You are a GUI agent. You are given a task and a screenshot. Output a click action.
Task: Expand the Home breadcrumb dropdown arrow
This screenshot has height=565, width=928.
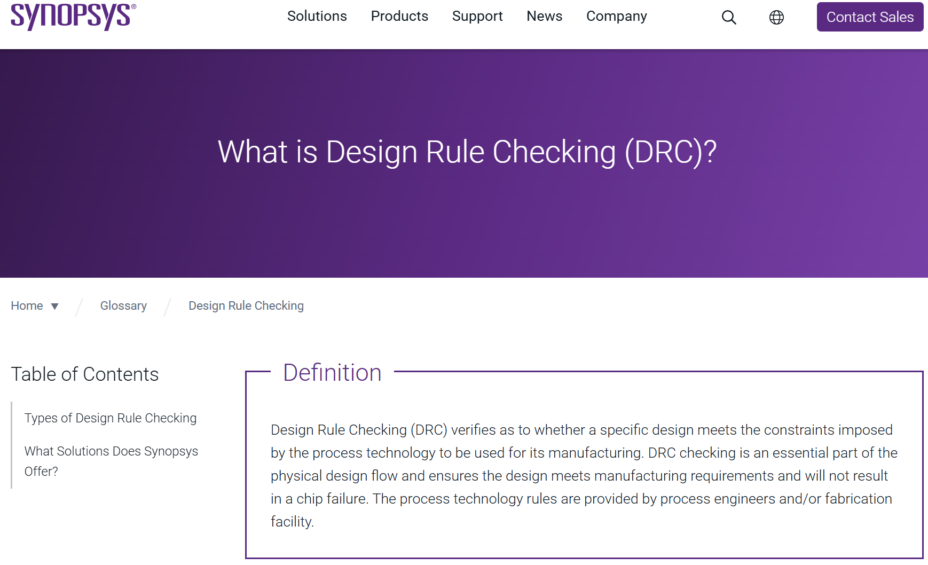click(54, 307)
